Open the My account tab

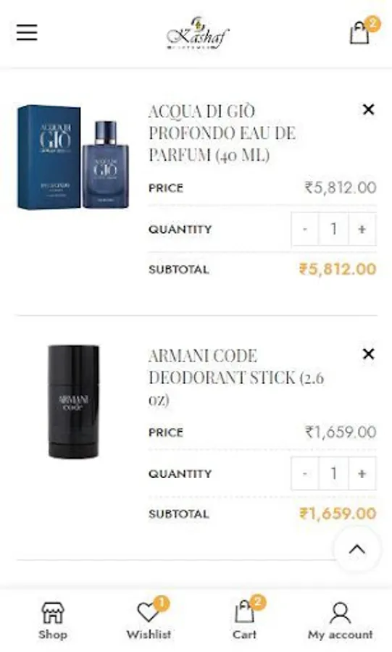340,621
